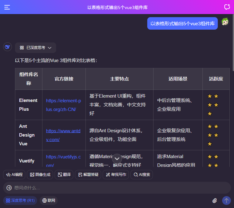Click the 基于Element UI重构 feature cell
Image resolution: width=234 pixels, height=208 pixels.
tap(119, 105)
